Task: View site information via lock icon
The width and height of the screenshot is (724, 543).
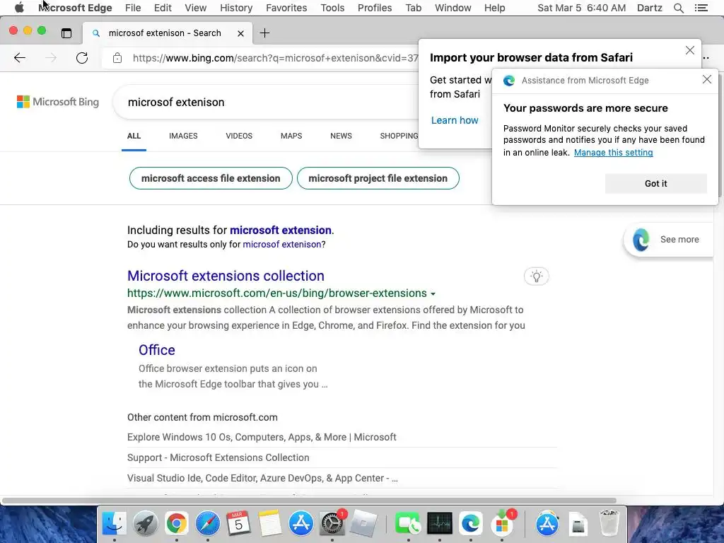Action: (117, 58)
